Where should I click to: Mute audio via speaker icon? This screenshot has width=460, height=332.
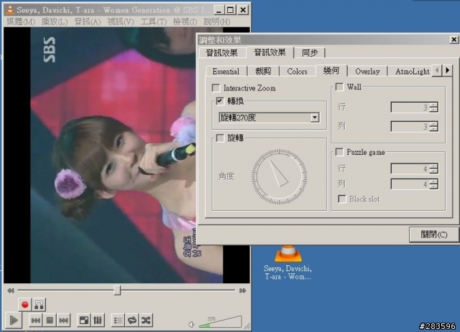[x=191, y=324]
